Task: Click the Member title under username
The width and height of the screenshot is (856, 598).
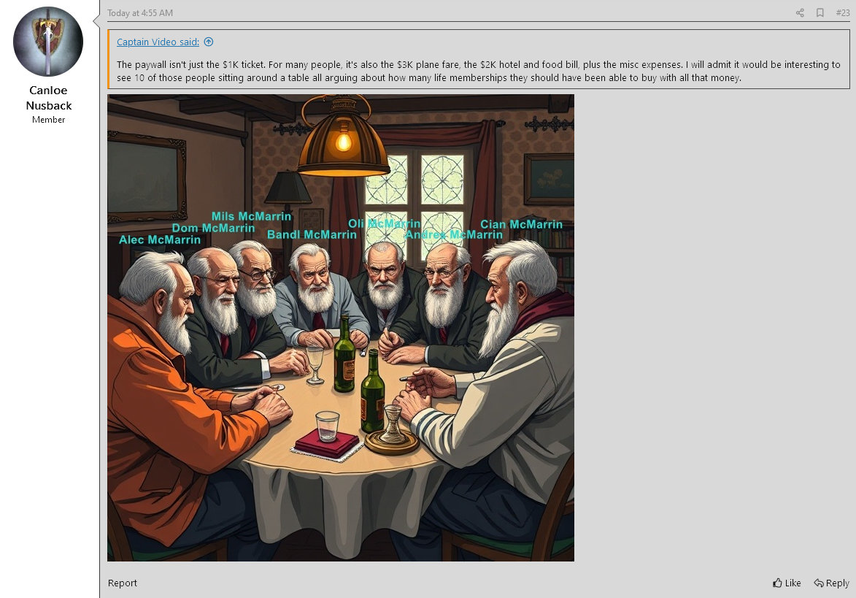Action: [x=49, y=120]
